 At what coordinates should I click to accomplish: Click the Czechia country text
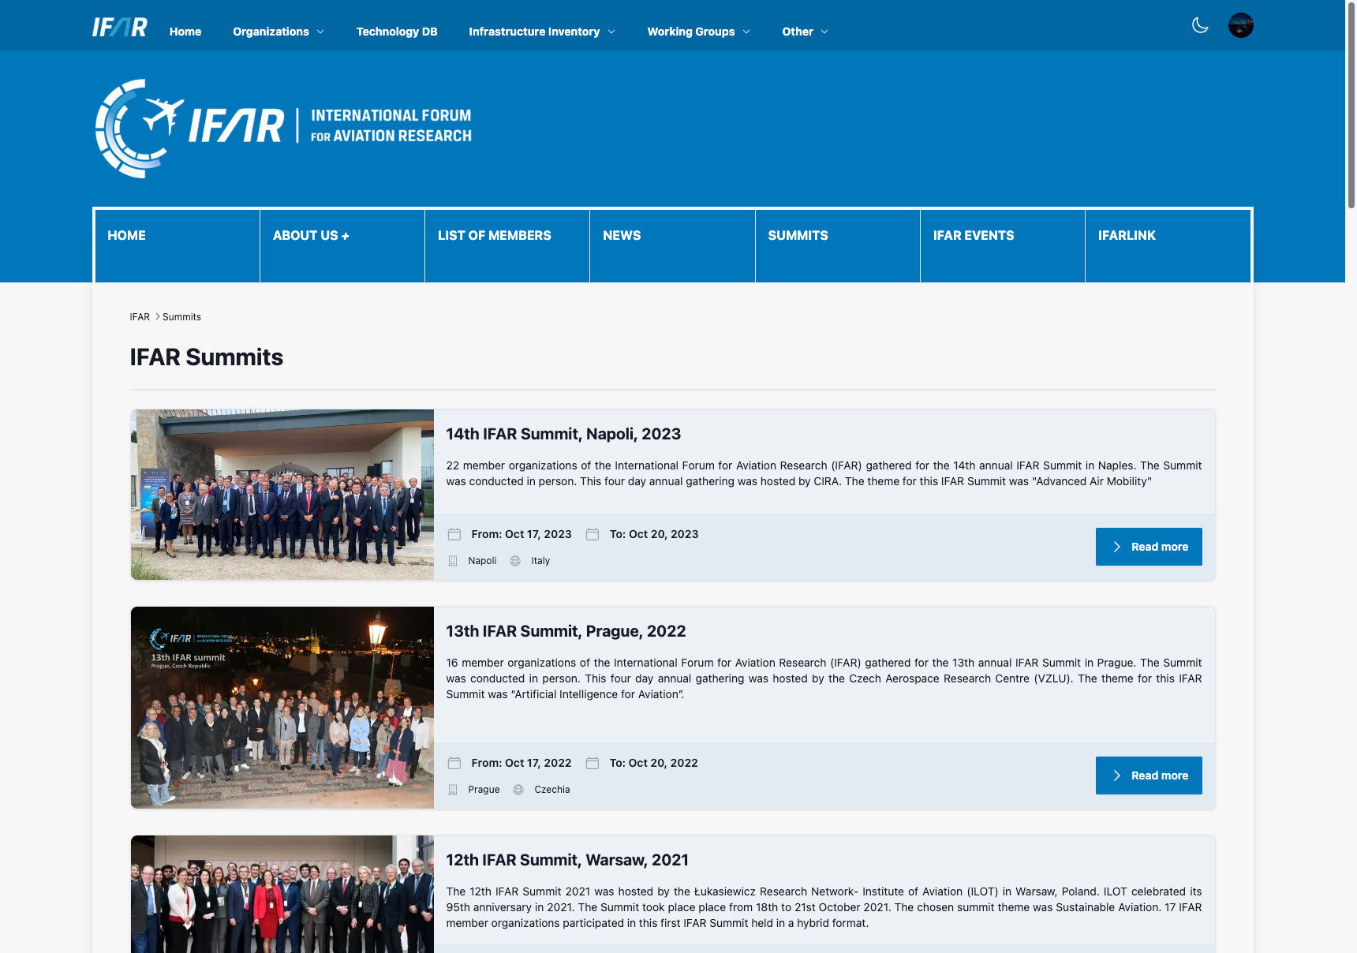tap(552, 790)
